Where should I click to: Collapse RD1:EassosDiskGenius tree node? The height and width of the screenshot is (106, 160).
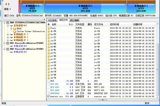[x=4, y=43]
